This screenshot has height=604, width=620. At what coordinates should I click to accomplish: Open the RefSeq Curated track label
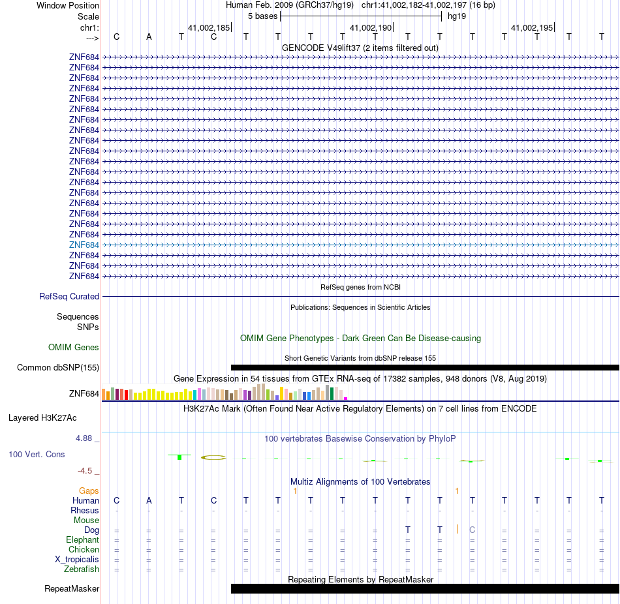pos(69,297)
